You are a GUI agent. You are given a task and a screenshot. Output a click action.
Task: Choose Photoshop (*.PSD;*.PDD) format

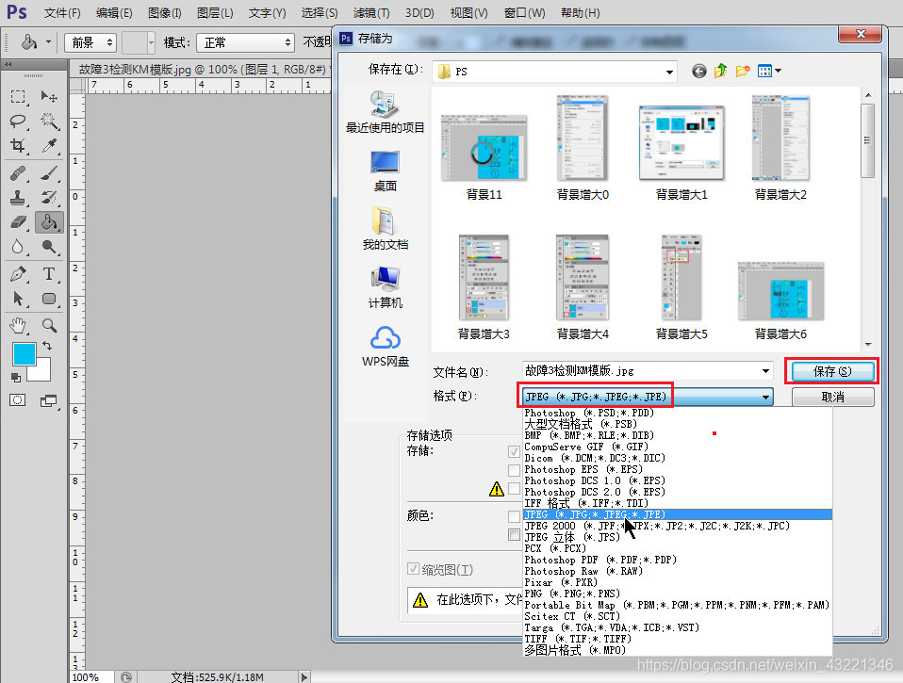pyautogui.click(x=677, y=413)
